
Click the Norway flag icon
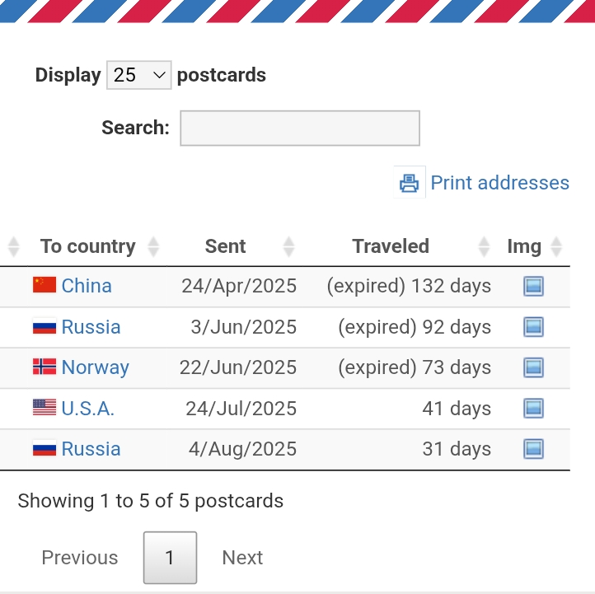[x=45, y=367]
